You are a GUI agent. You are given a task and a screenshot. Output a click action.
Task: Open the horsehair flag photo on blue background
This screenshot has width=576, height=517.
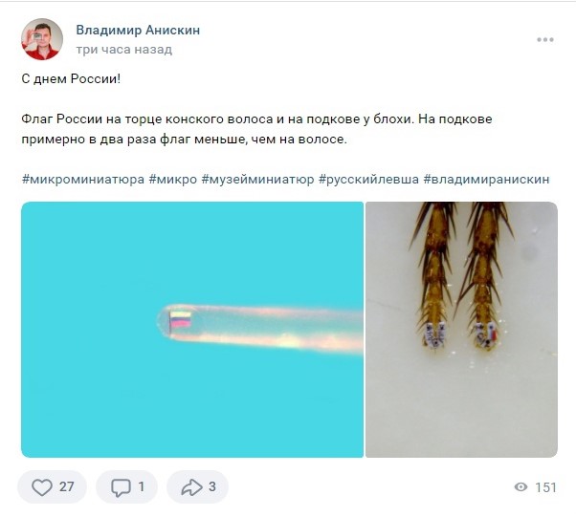[x=192, y=330]
